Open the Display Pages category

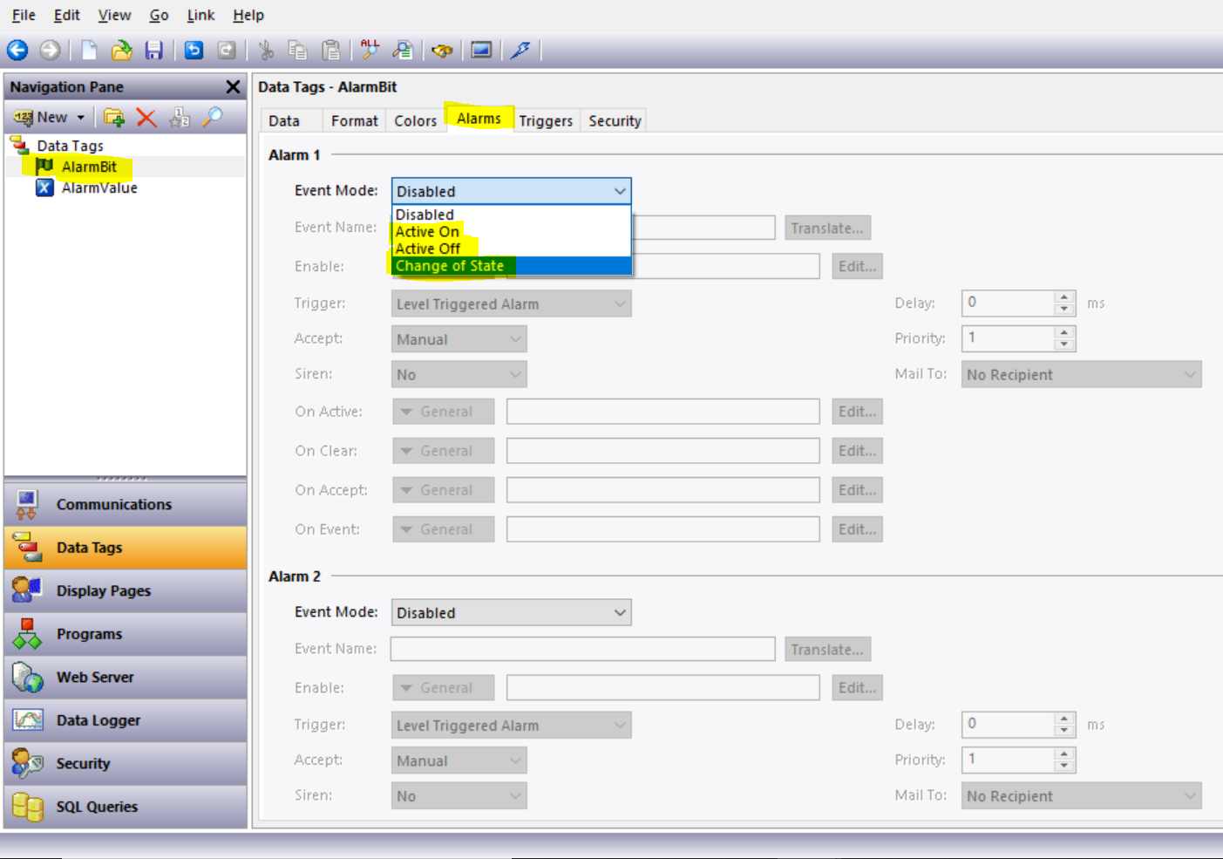tap(126, 591)
